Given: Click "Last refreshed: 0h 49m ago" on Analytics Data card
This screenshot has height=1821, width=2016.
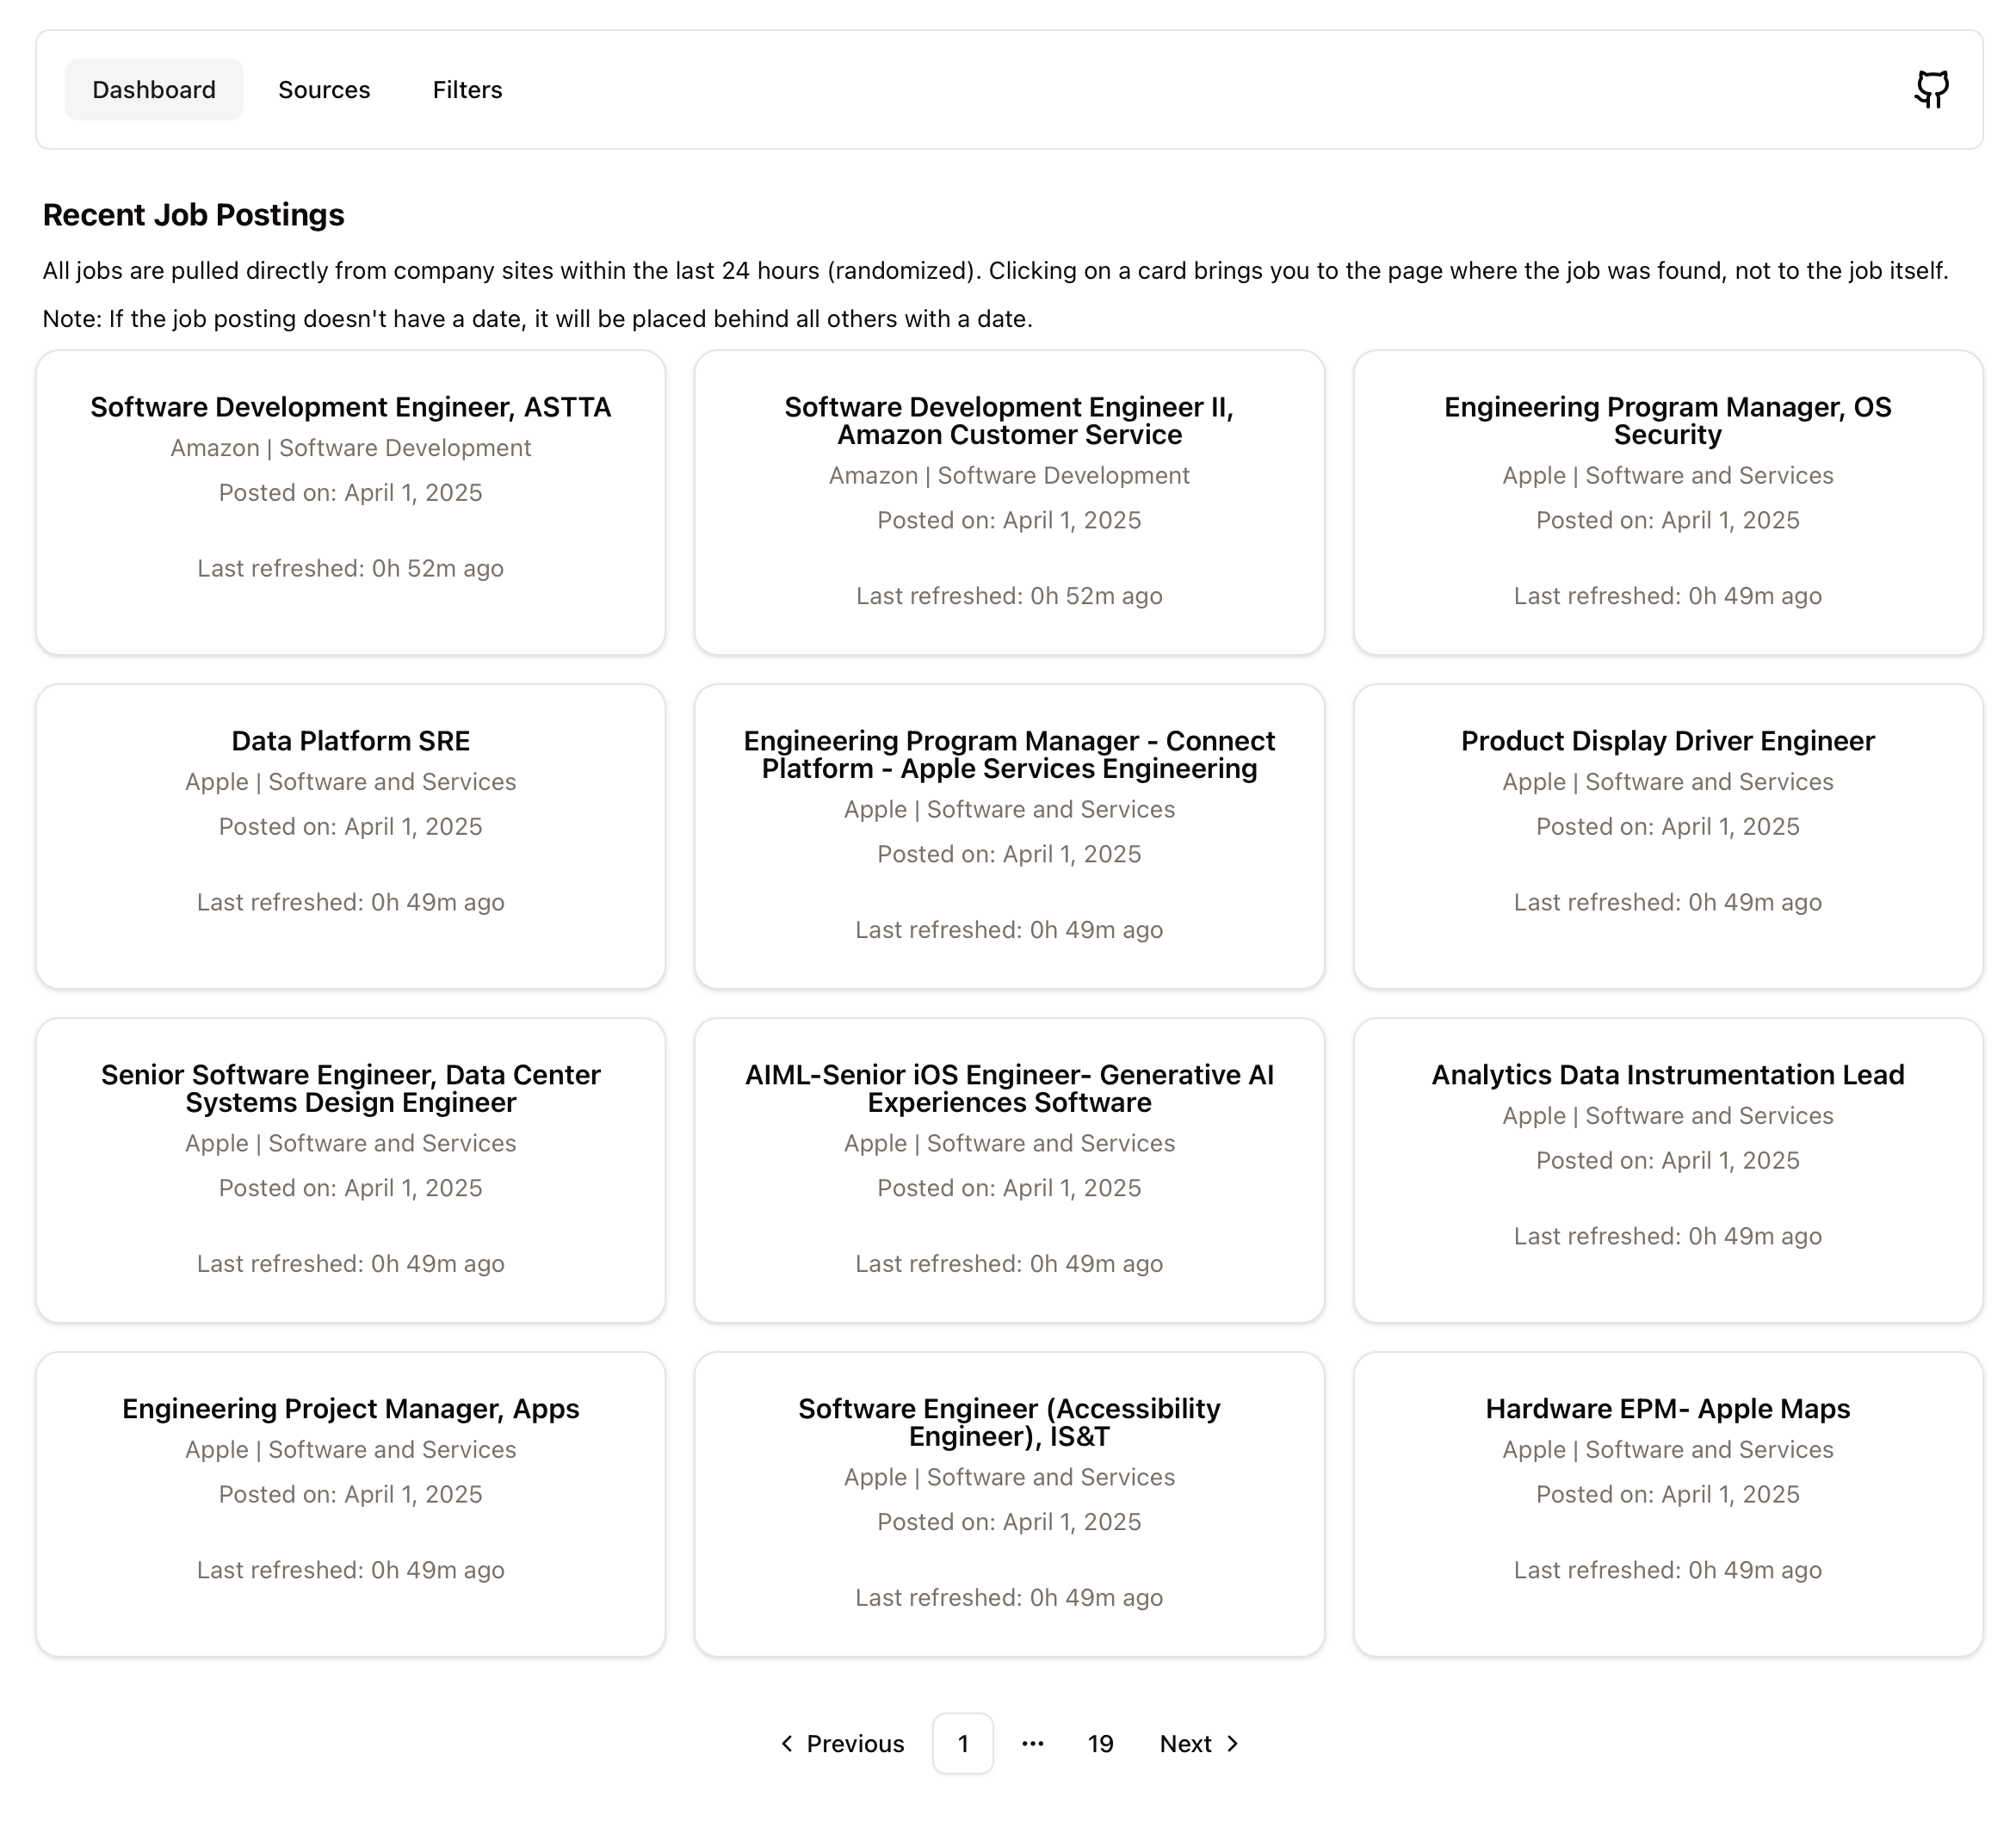Looking at the screenshot, I should click(1668, 1236).
